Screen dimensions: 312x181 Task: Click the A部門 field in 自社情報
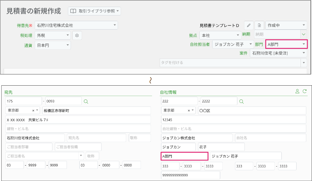tap(185, 156)
